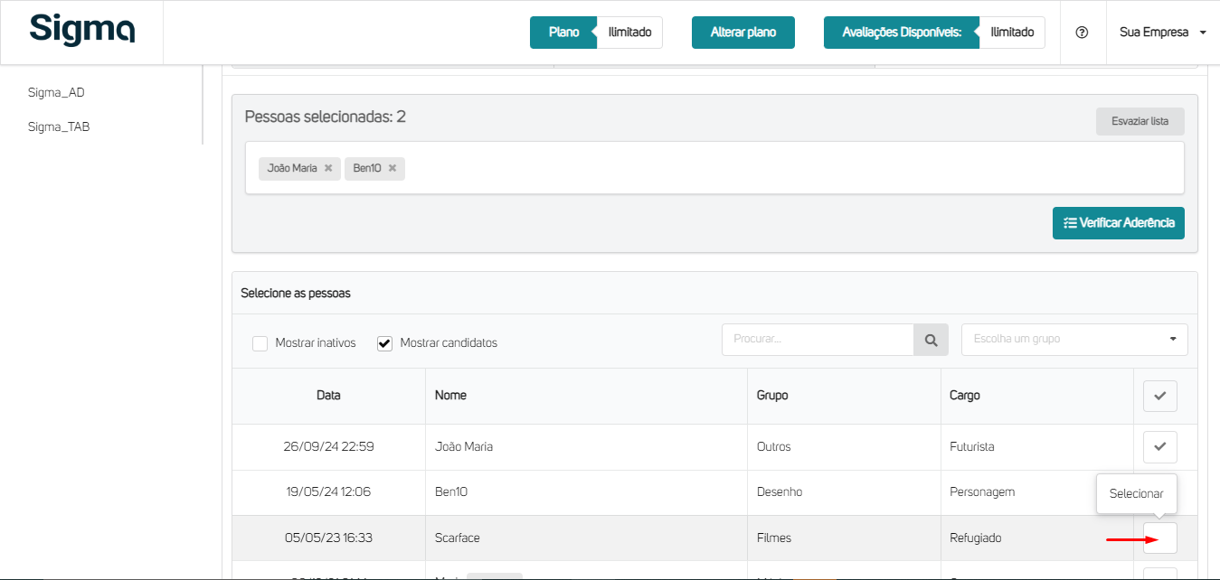The width and height of the screenshot is (1220, 580).
Task: Uncheck Mostrar candidatos checkbox
Action: [384, 343]
